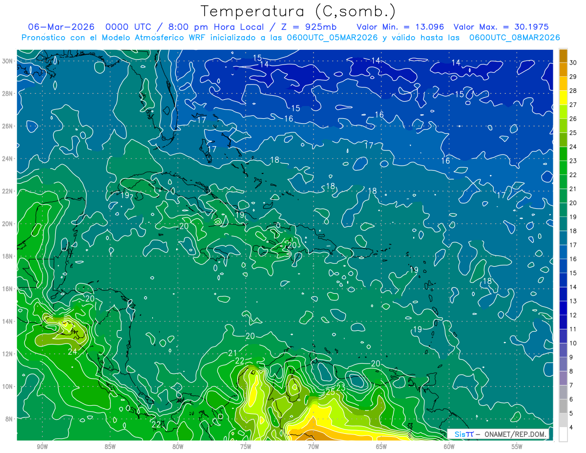This screenshot has width=586, height=453.
Task: Click the valid-until time '0600UTC_08MAR2026'
Action: [514, 38]
